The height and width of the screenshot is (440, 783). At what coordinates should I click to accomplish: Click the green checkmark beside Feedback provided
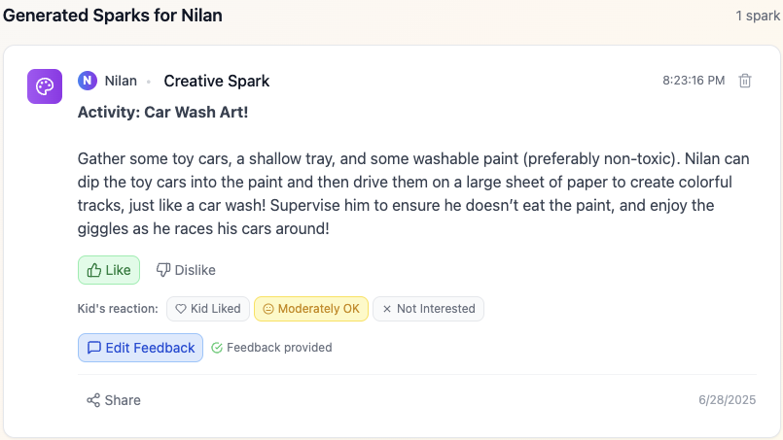tap(217, 348)
